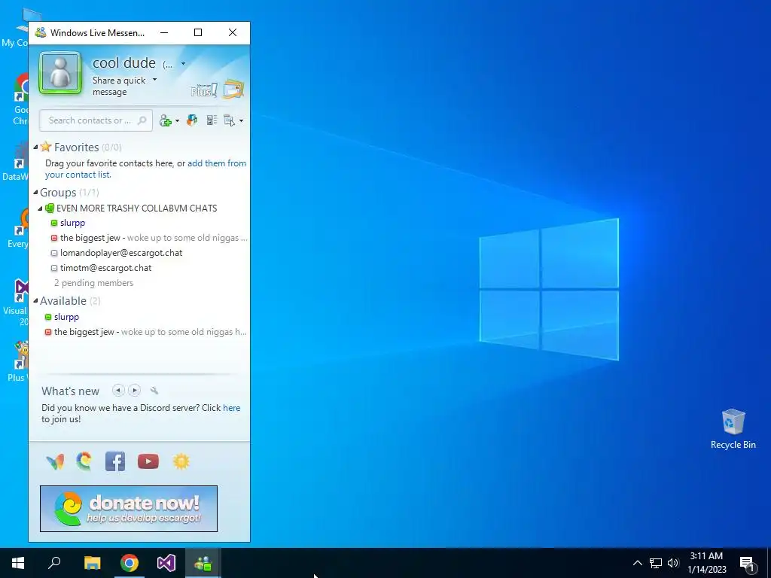Viewport: 771px width, 578px height.
Task: Select lomandoplayer@escargot.chat contact
Action: (121, 253)
